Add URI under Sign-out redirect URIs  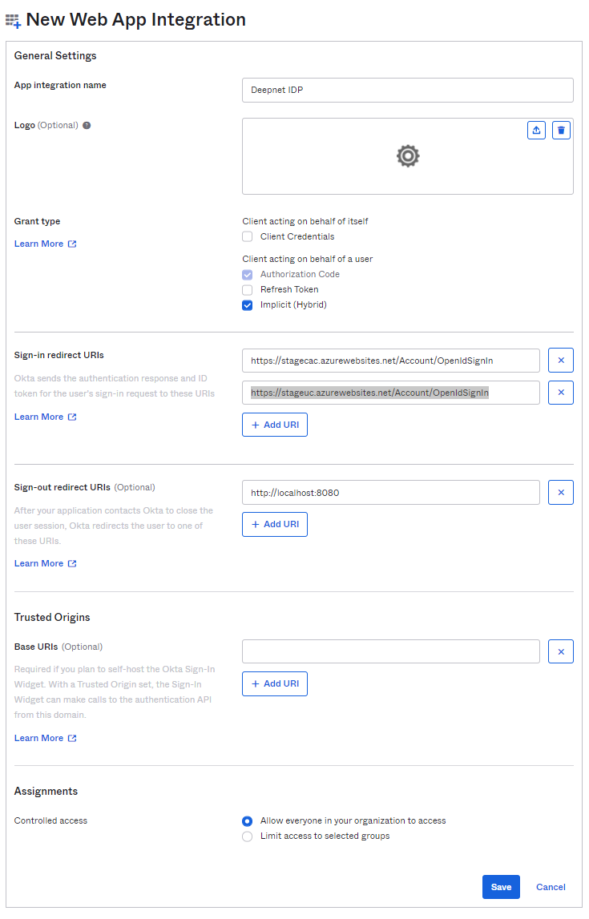[x=274, y=524]
